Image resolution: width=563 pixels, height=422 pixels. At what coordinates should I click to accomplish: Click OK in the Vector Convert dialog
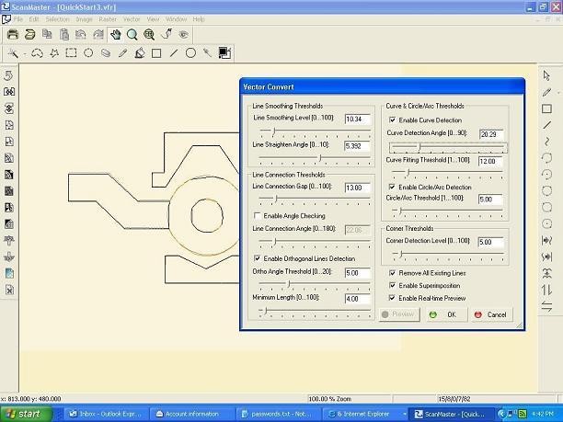click(447, 314)
